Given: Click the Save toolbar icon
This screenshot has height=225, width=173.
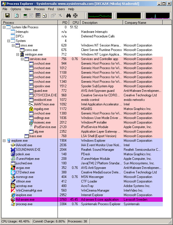Looking at the screenshot, I should coord(7,16).
